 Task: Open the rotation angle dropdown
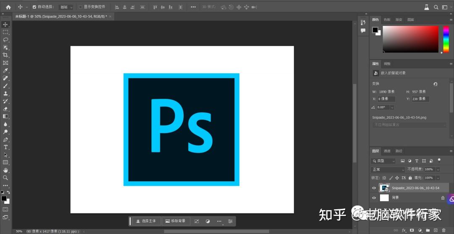coord(392,107)
